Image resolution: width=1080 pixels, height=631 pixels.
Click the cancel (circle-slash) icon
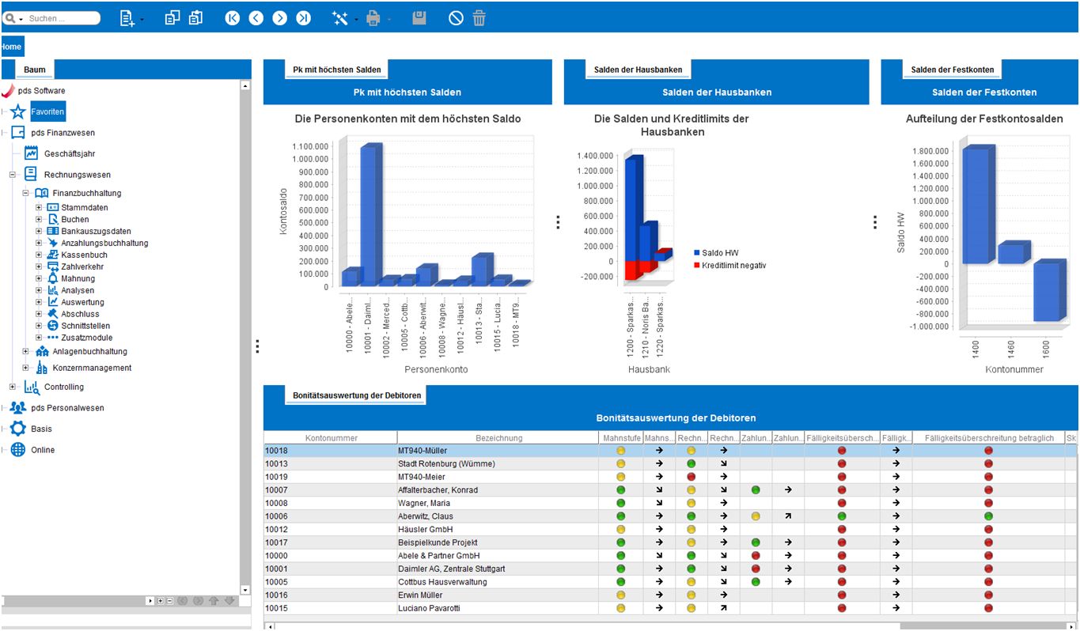(456, 18)
